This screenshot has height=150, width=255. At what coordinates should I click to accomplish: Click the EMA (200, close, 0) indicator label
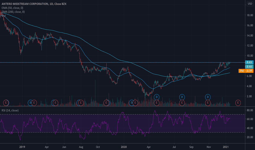pyautogui.click(x=13, y=12)
